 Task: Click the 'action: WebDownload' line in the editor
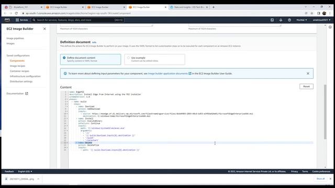click(89, 109)
